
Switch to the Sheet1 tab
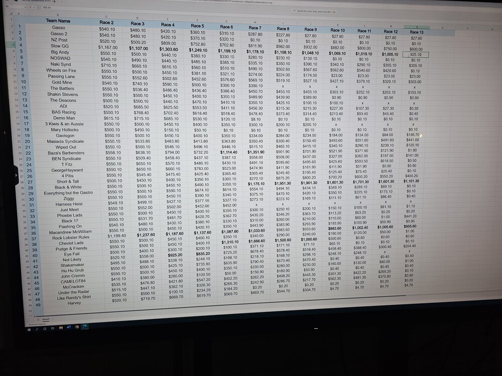tap(46, 319)
